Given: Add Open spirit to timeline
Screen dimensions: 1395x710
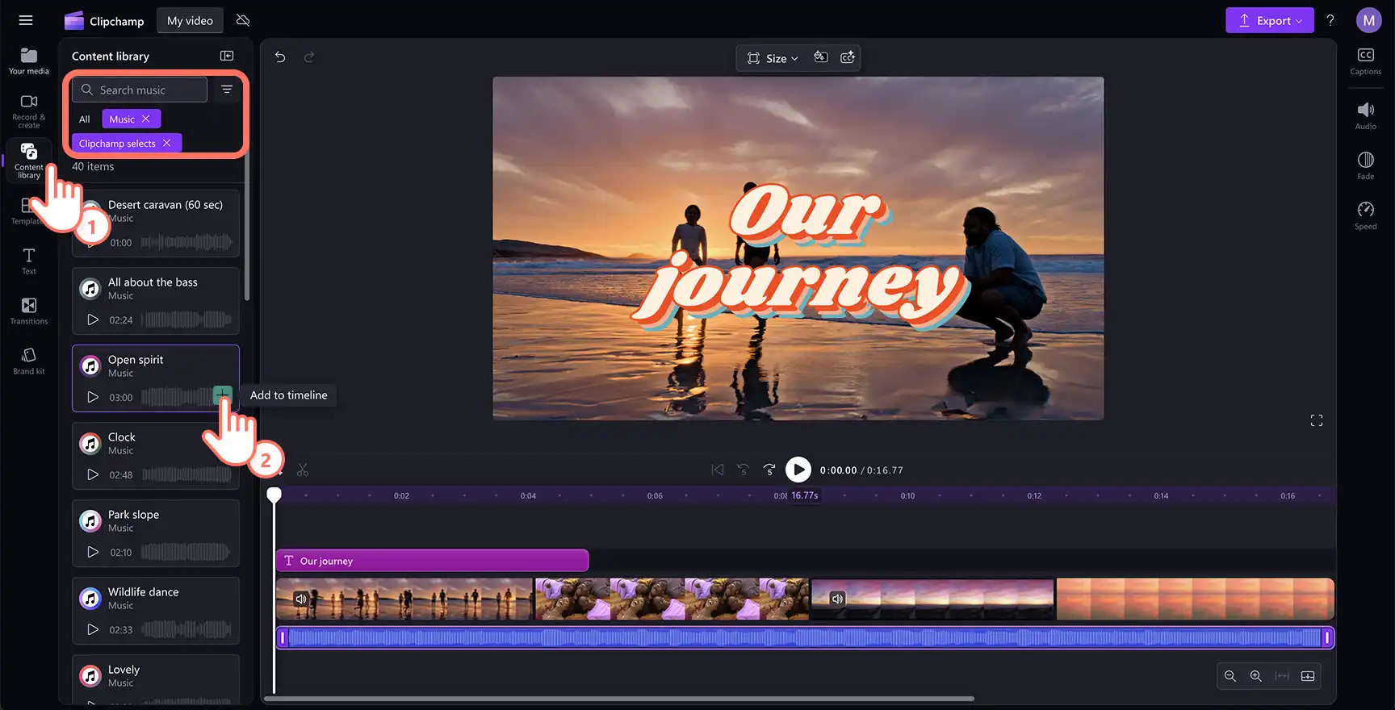Looking at the screenshot, I should [222, 395].
